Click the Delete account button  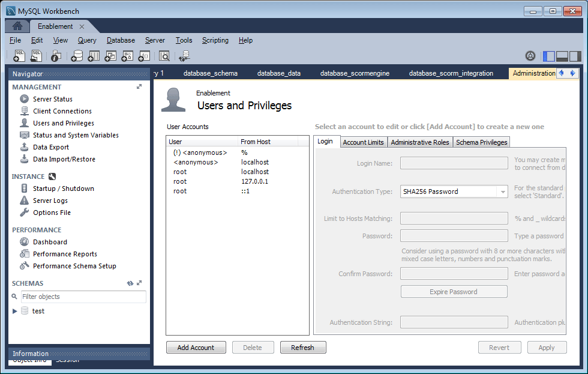(x=253, y=348)
